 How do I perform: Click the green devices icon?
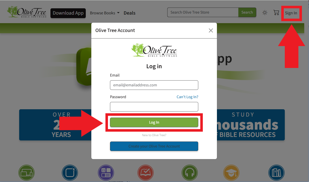tap(26, 173)
